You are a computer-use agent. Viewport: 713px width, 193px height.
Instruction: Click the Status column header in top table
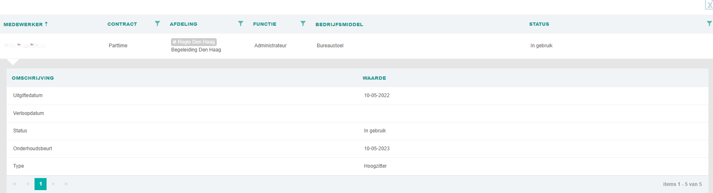539,24
